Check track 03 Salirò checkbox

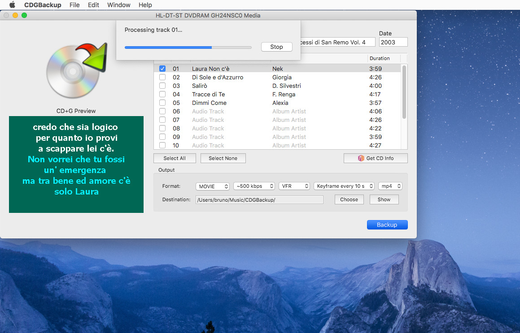[x=162, y=86]
